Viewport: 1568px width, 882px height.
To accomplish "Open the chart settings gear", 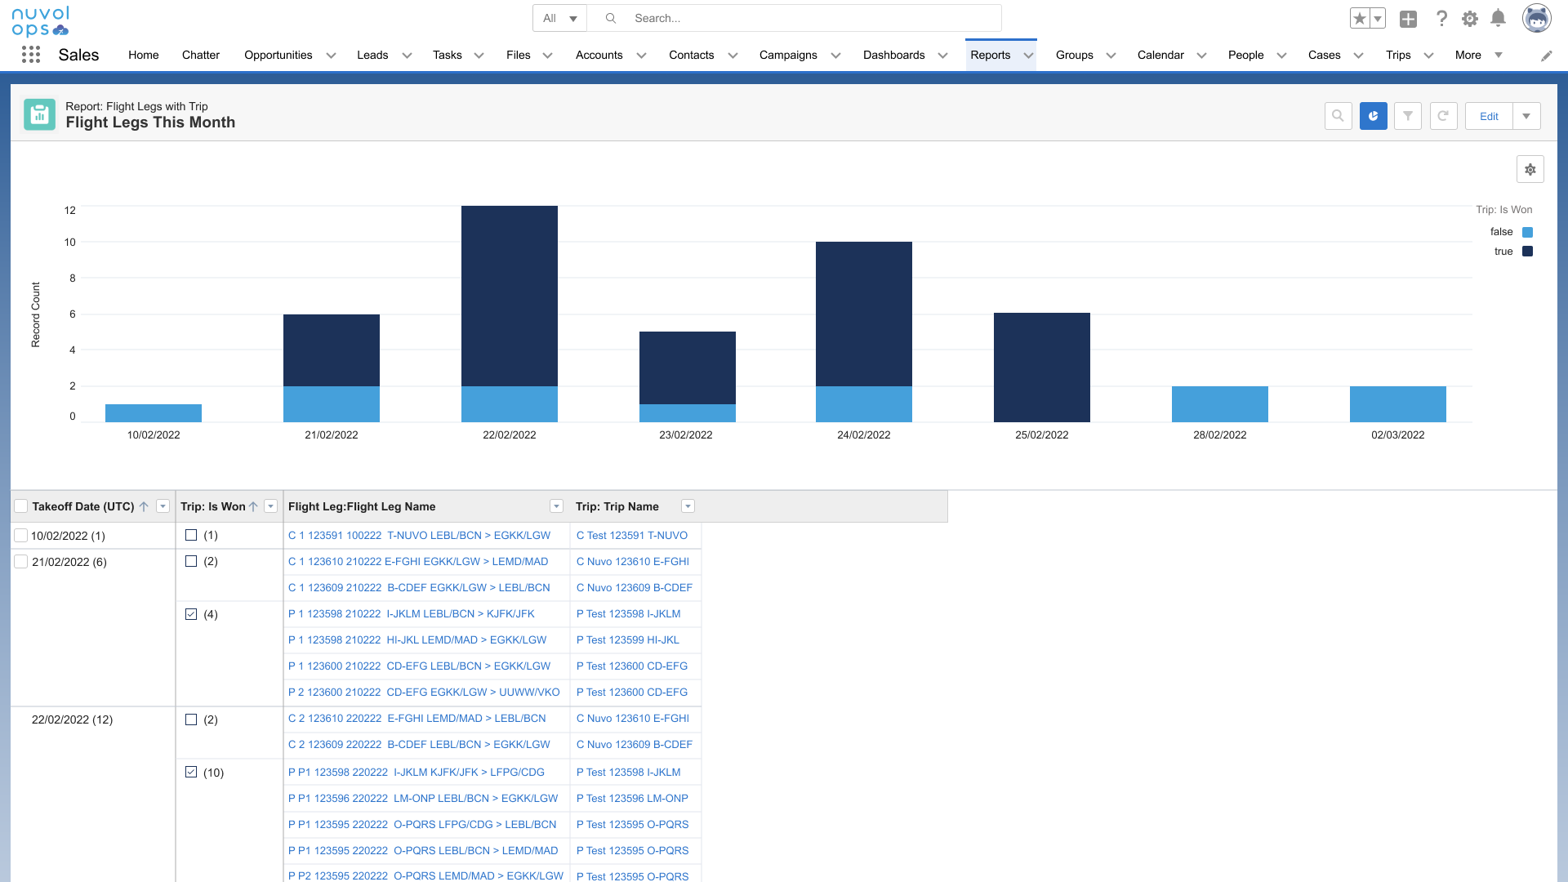I will pyautogui.click(x=1530, y=169).
